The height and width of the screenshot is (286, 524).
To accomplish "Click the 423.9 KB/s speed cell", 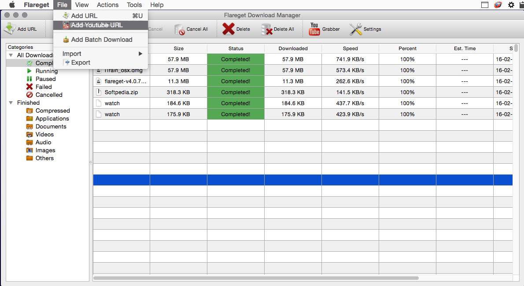I will coord(350,114).
